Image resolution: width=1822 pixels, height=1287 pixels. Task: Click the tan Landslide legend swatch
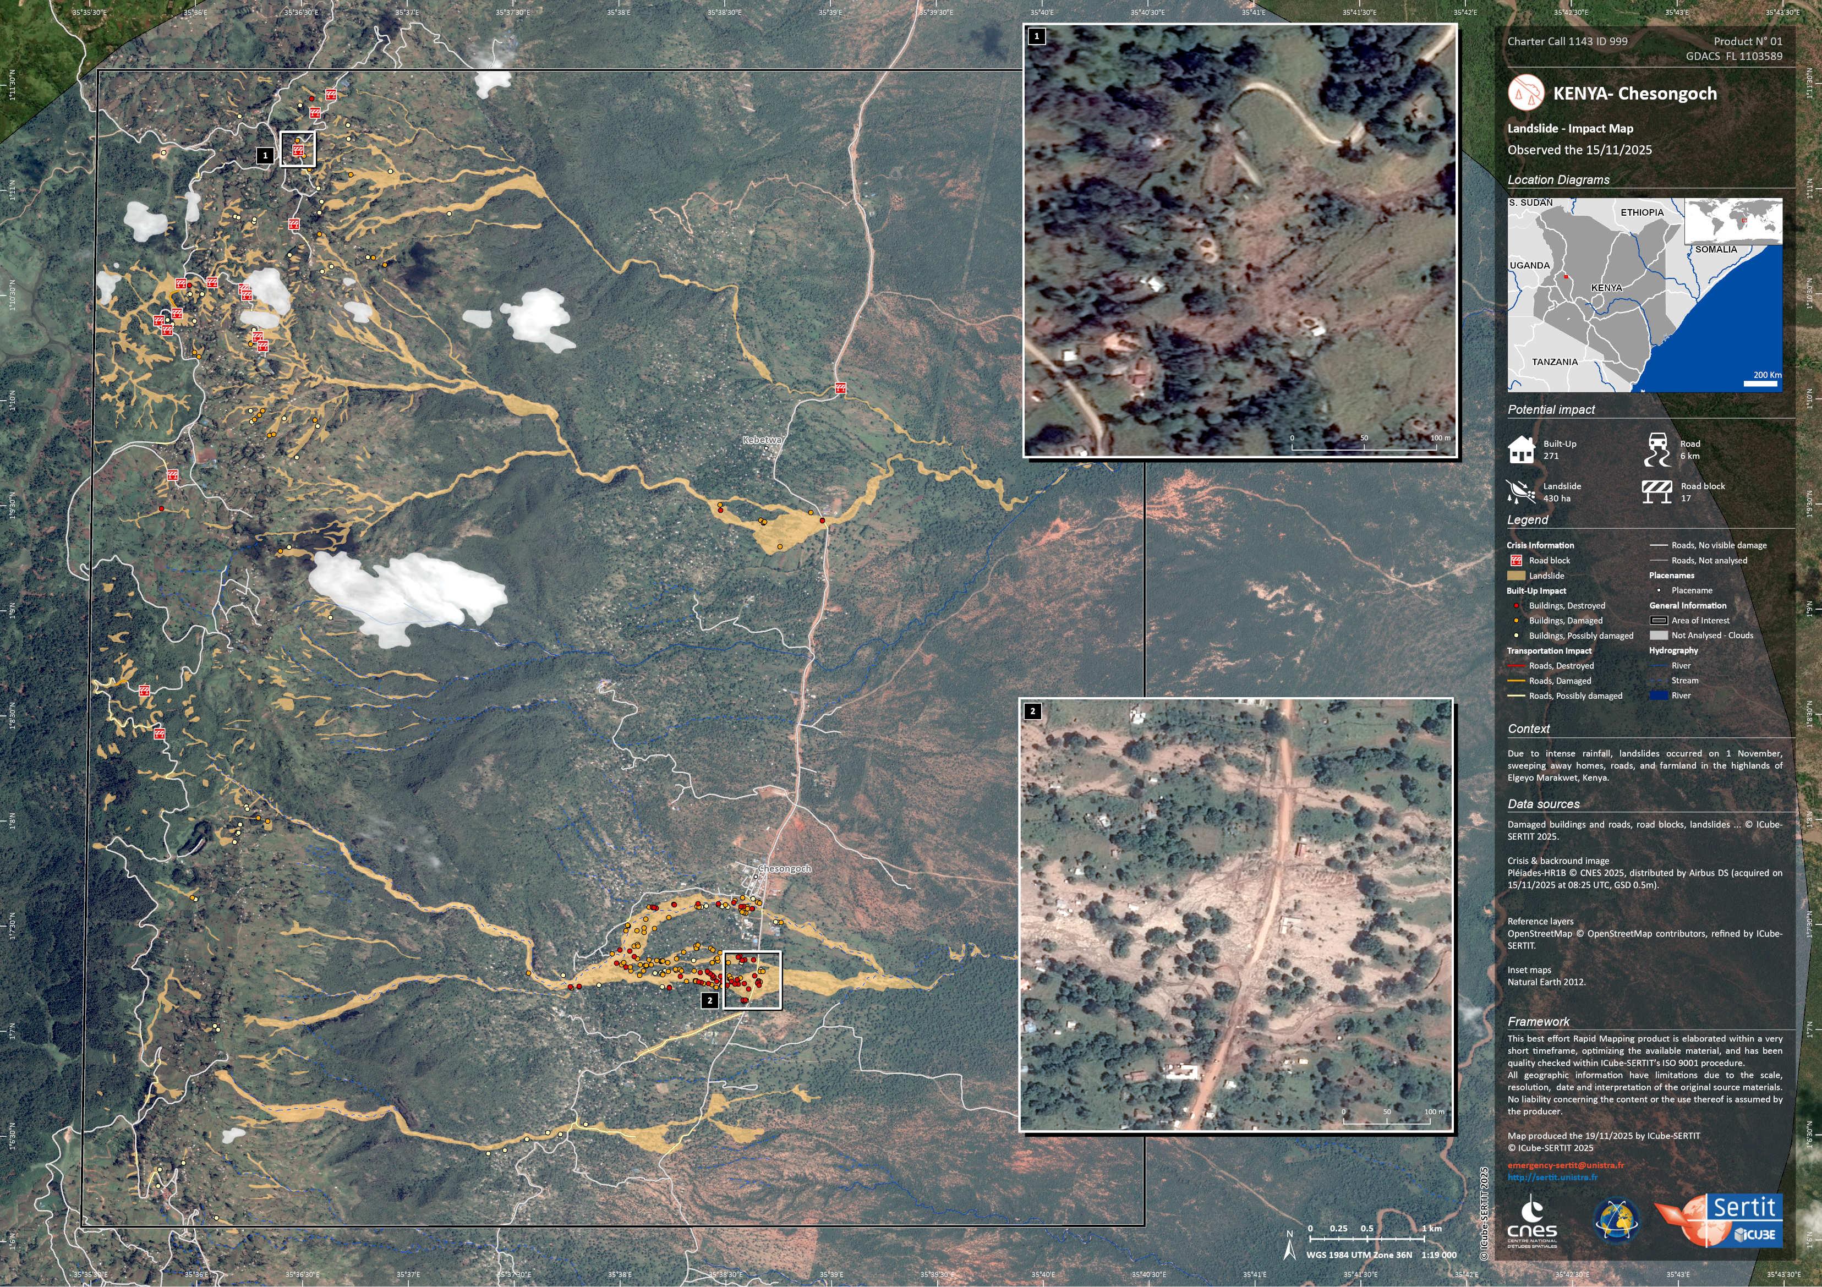click(1515, 576)
